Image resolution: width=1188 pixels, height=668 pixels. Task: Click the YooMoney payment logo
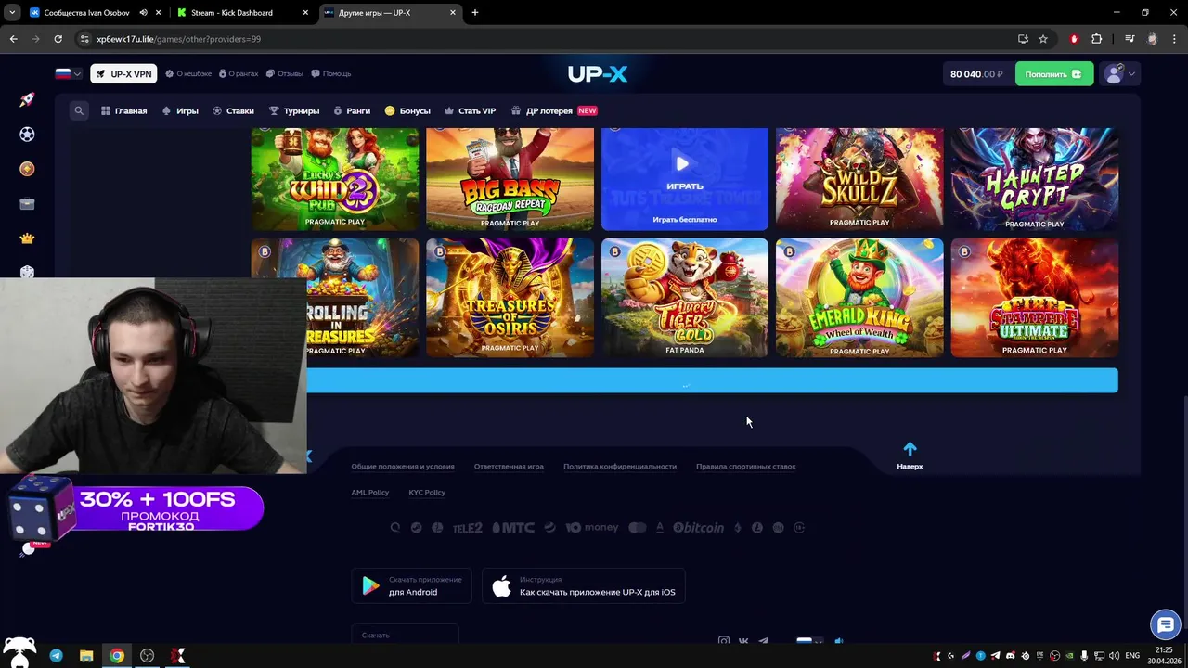(x=592, y=527)
